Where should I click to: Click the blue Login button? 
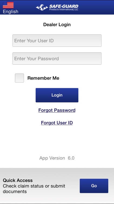[57, 95]
